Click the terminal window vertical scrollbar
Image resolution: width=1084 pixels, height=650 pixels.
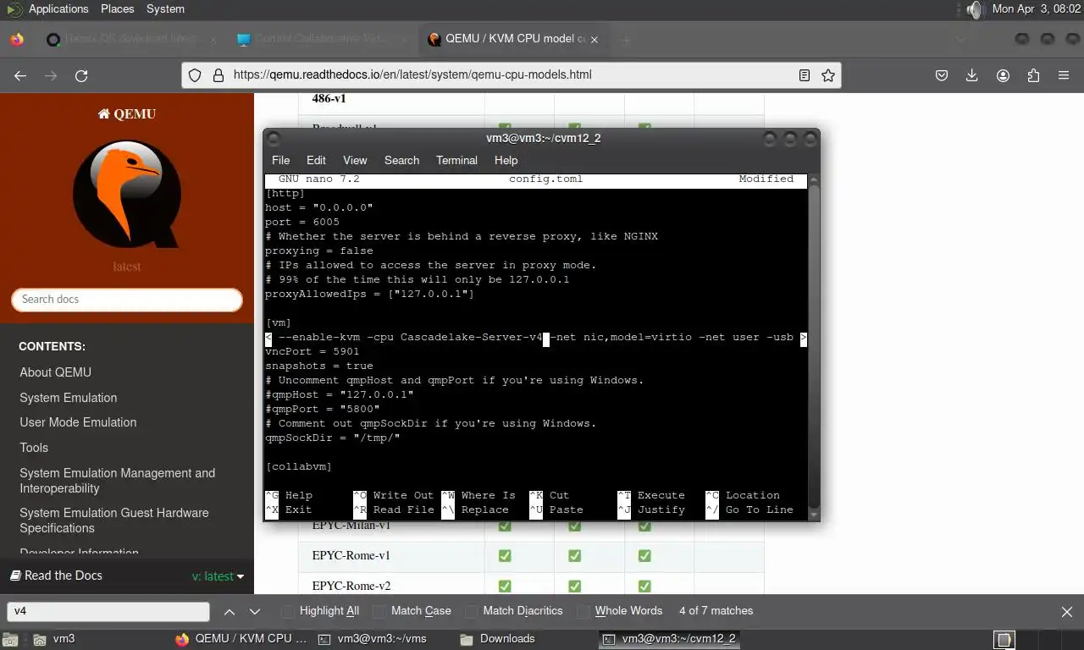[814, 347]
